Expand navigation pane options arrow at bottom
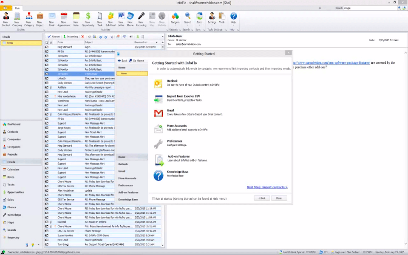The width and height of the screenshot is (408, 255). 39,245
